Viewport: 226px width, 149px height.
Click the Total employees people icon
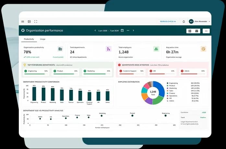pyautogui.click(x=156, y=49)
